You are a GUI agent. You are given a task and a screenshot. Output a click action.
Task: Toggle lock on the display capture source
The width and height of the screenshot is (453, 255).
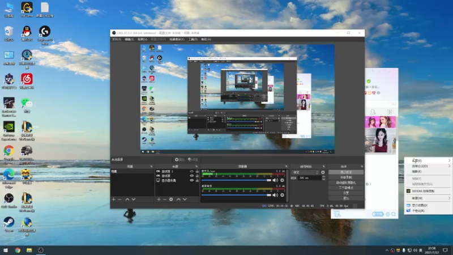pos(197,180)
